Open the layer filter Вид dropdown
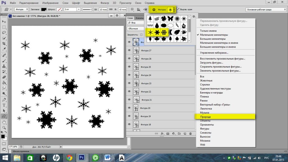The width and height of the screenshot is (288, 162). 136,22
